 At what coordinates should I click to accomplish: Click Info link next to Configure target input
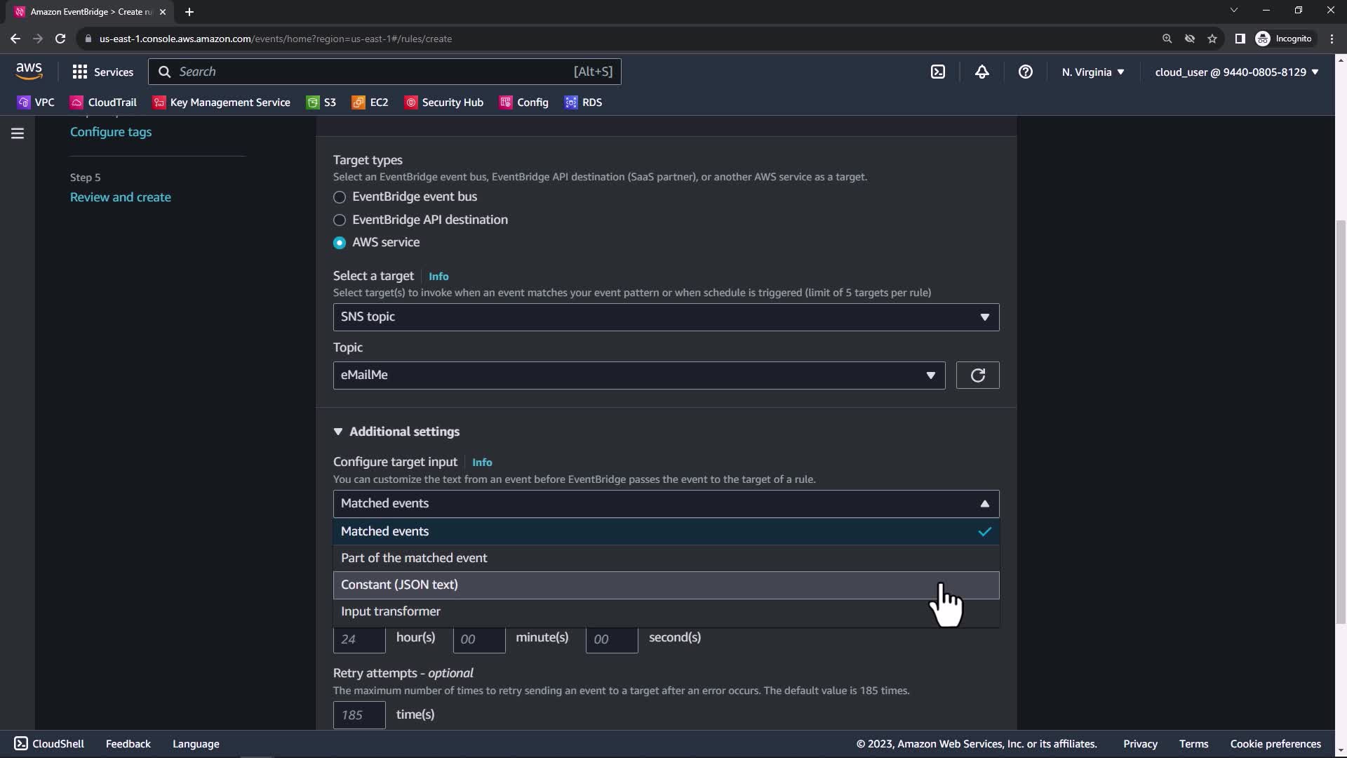pos(482,463)
